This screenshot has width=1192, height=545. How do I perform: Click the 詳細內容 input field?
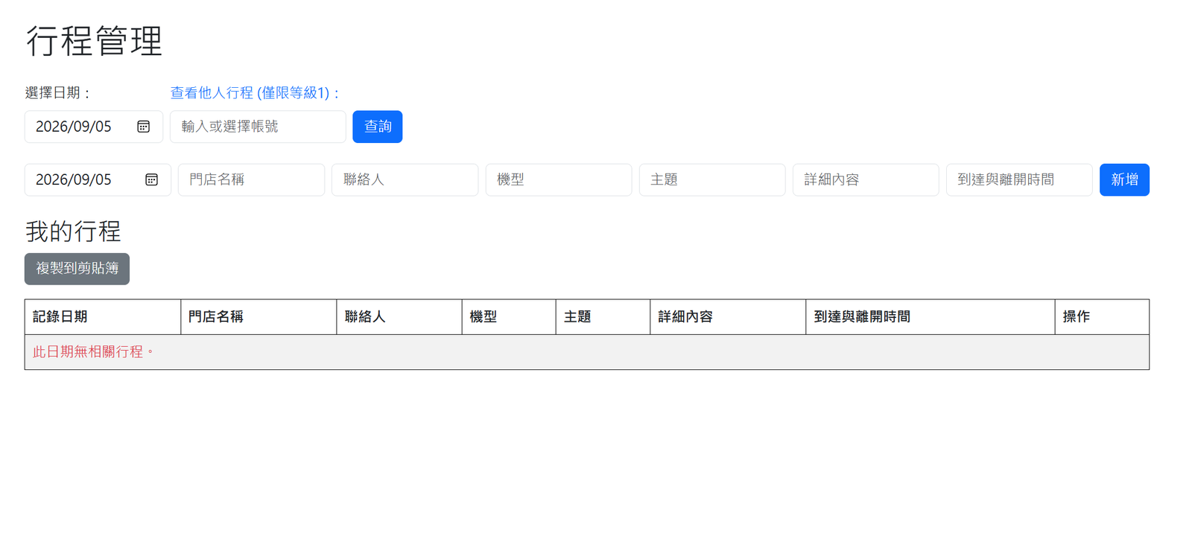[x=866, y=179]
